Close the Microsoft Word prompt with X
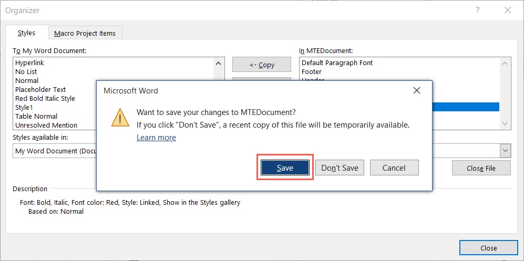 tap(416, 90)
